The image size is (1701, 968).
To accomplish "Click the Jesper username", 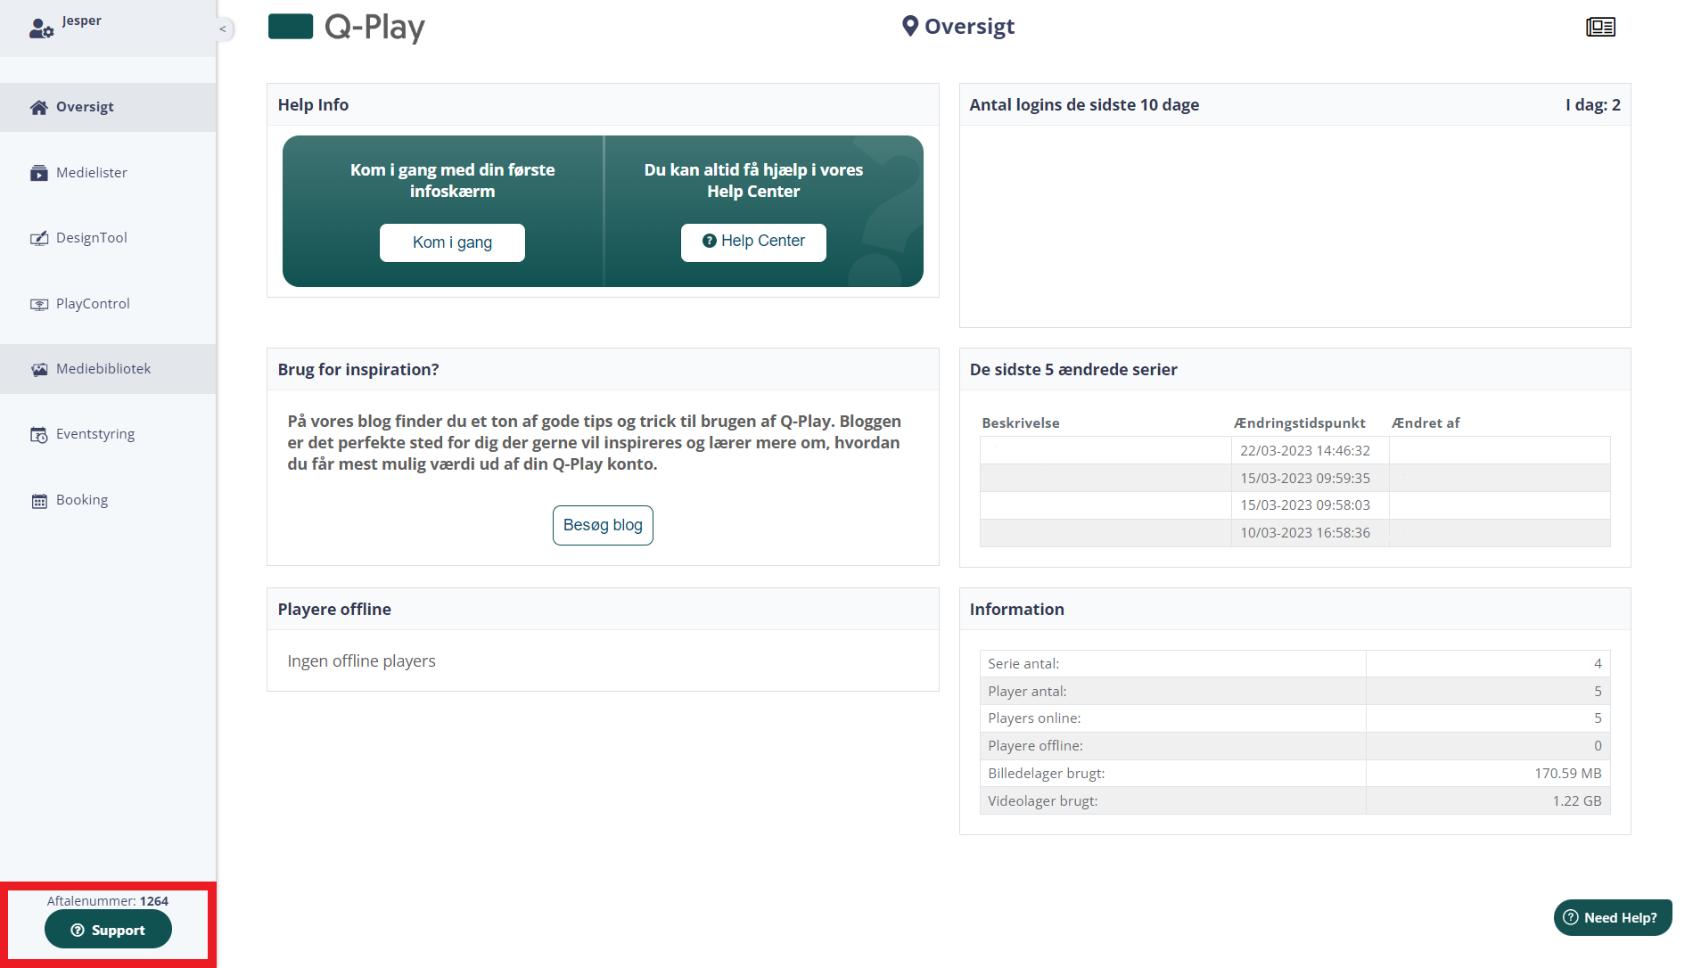I will (82, 21).
